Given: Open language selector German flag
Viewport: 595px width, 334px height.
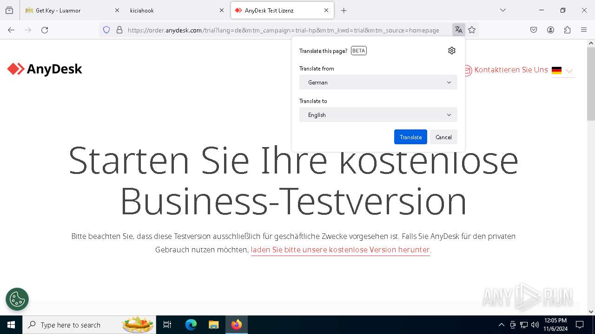Looking at the screenshot, I should click(562, 71).
